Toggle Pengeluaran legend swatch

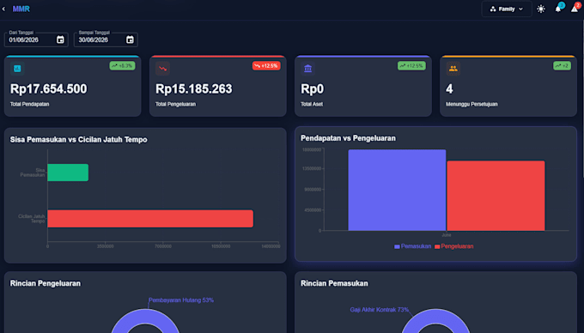[437, 246]
